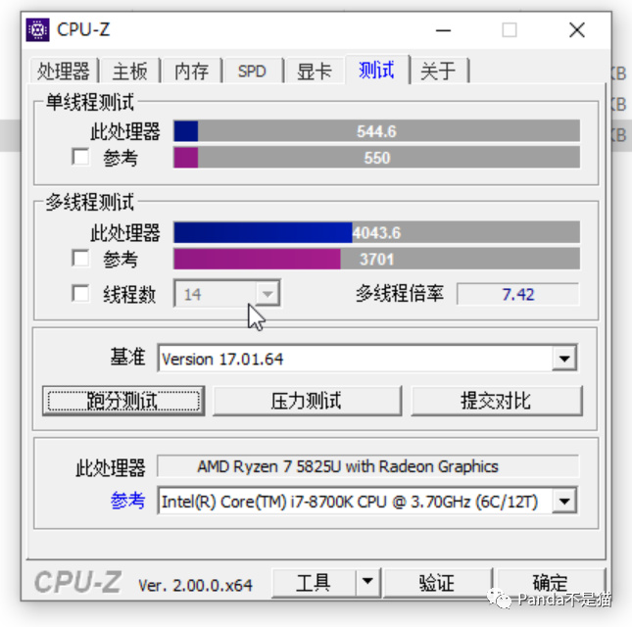Switch to the 主板 tab
The height and width of the screenshot is (627, 632).
click(x=130, y=72)
